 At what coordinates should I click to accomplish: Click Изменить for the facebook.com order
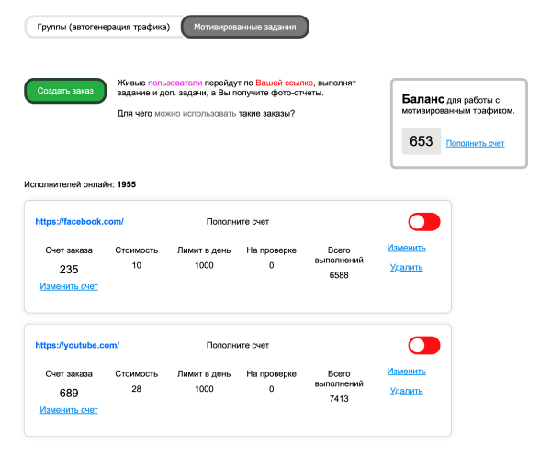click(406, 248)
